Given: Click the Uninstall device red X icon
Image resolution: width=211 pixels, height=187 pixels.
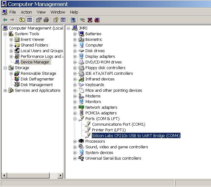Looking at the screenshot, I should point(90,20).
